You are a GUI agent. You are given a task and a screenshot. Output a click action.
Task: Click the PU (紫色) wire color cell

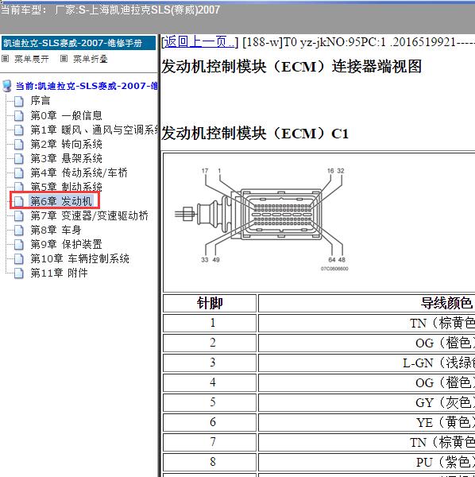(x=366, y=462)
